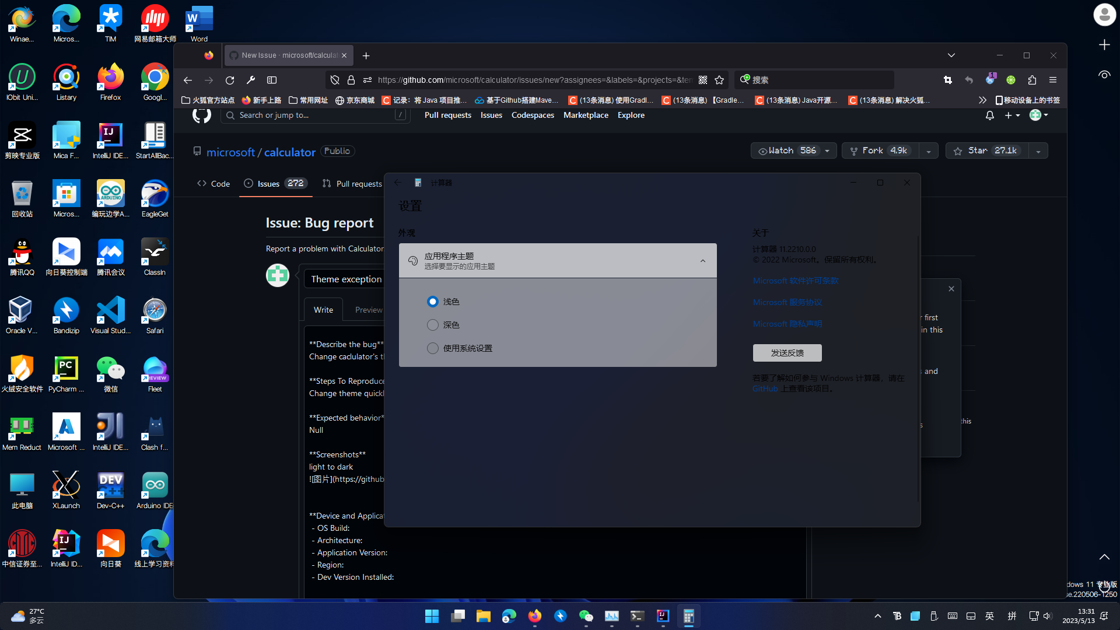The width and height of the screenshot is (1120, 630).
Task: Select the 浅色 theme radio button
Action: point(432,302)
